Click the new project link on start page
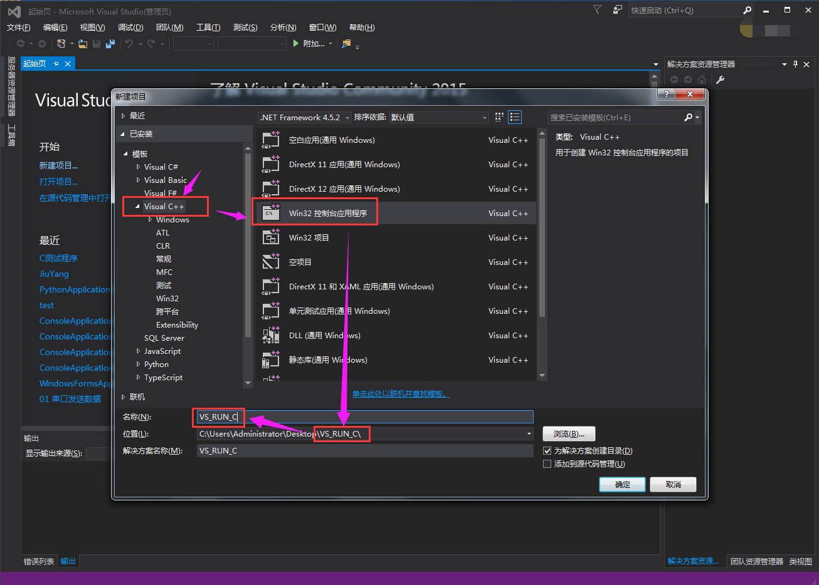This screenshot has width=819, height=585. (59, 166)
